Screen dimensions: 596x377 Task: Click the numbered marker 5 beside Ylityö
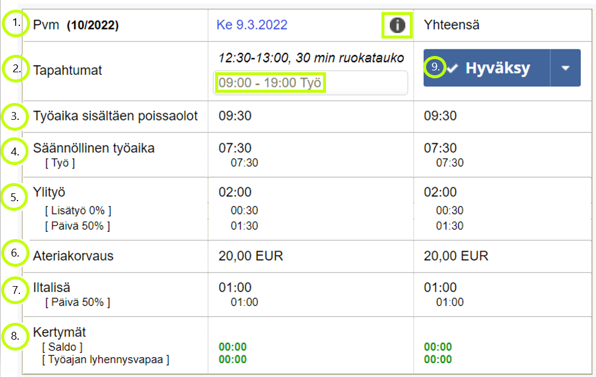pyautogui.click(x=14, y=198)
